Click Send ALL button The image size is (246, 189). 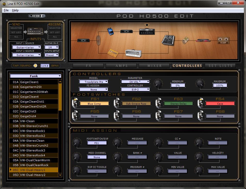[16, 37]
